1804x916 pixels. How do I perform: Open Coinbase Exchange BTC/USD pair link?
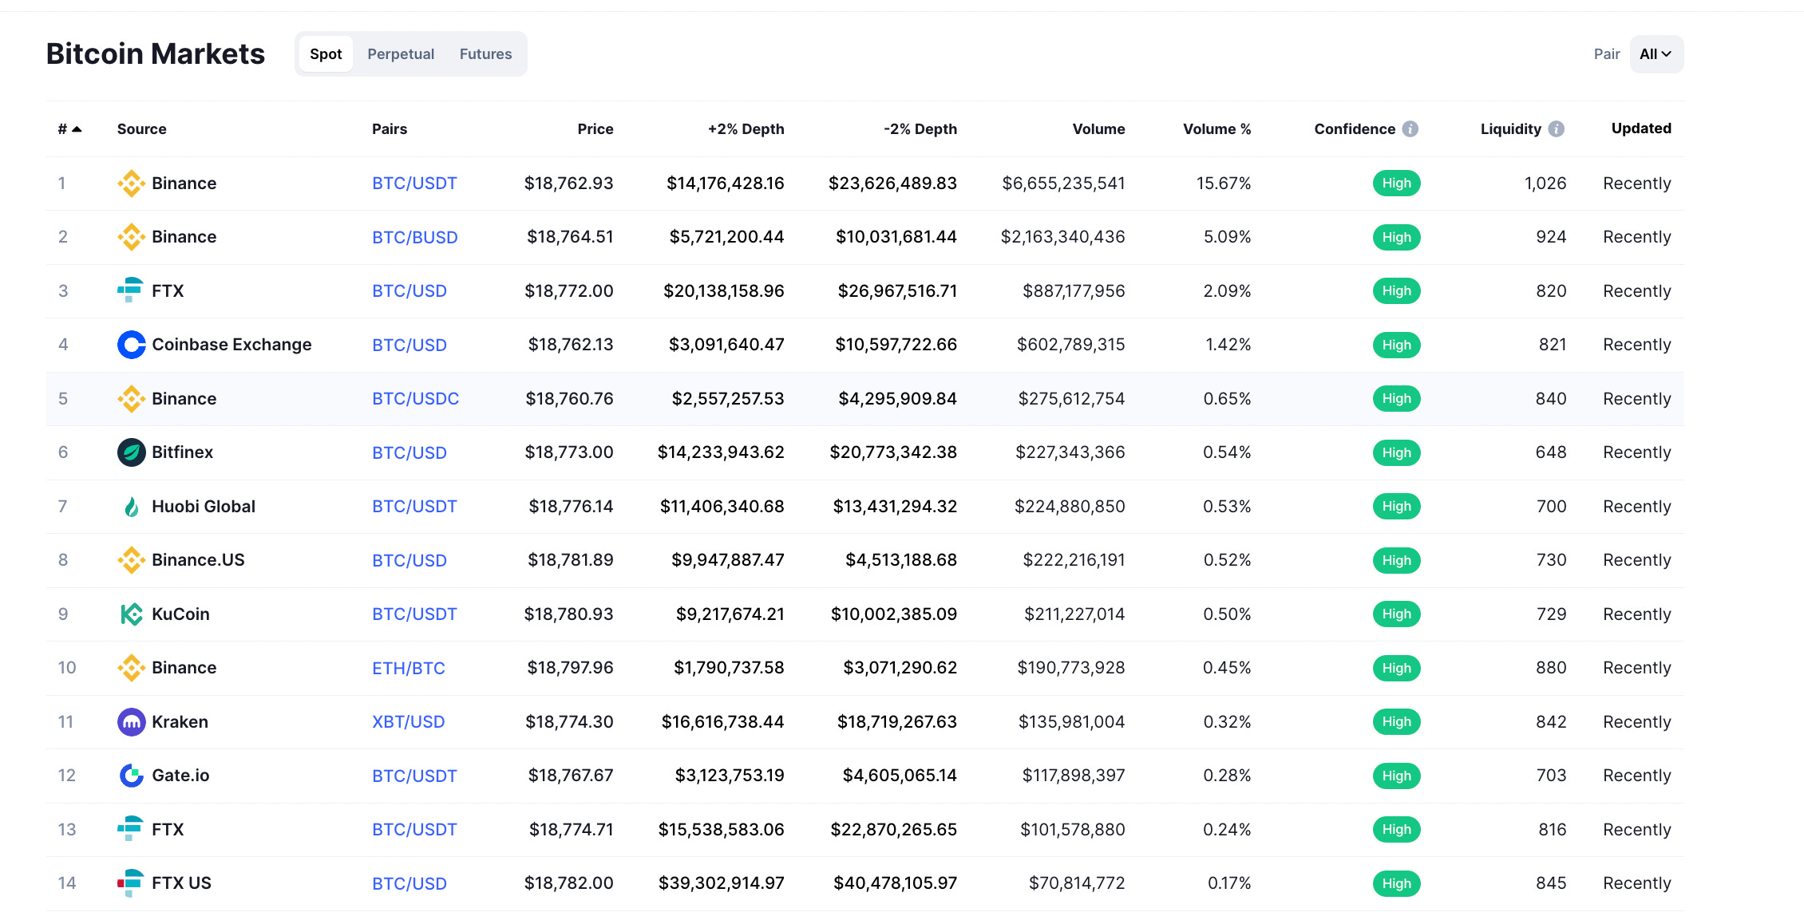(409, 345)
